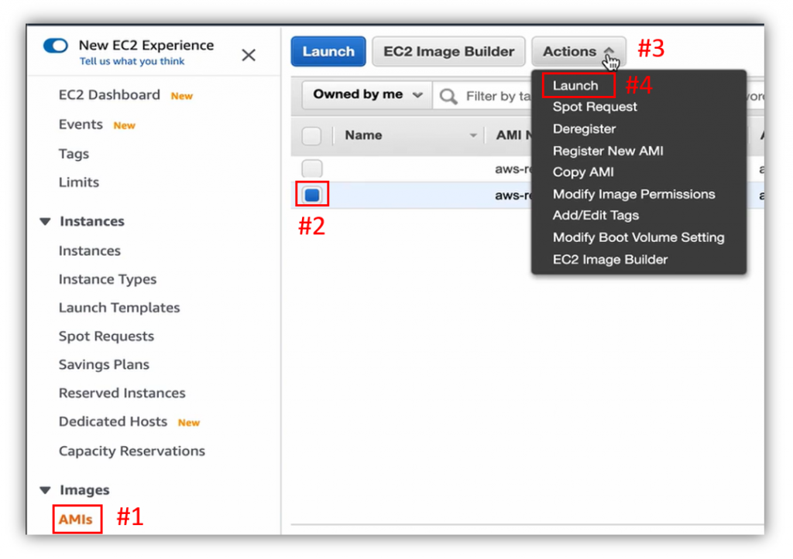Viewport: 793px width, 559px height.
Task: Choose Modify Boot Volume Setting entry
Action: (x=638, y=237)
